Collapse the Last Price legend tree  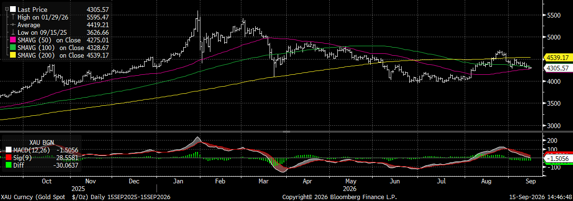[7, 9]
